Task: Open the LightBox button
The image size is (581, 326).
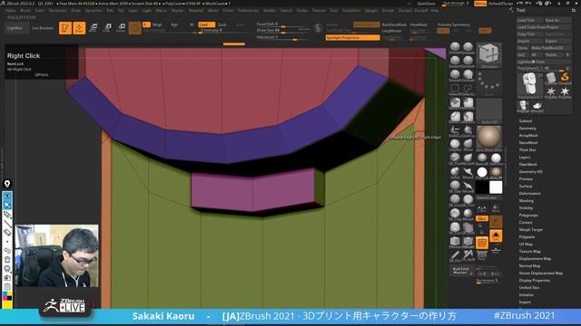Action: (17, 28)
